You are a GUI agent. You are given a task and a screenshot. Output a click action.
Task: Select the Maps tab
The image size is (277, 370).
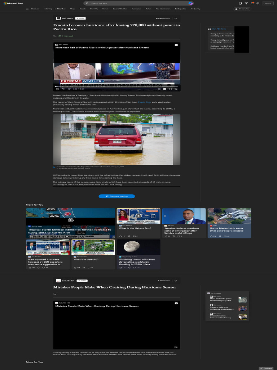pos(72,9)
